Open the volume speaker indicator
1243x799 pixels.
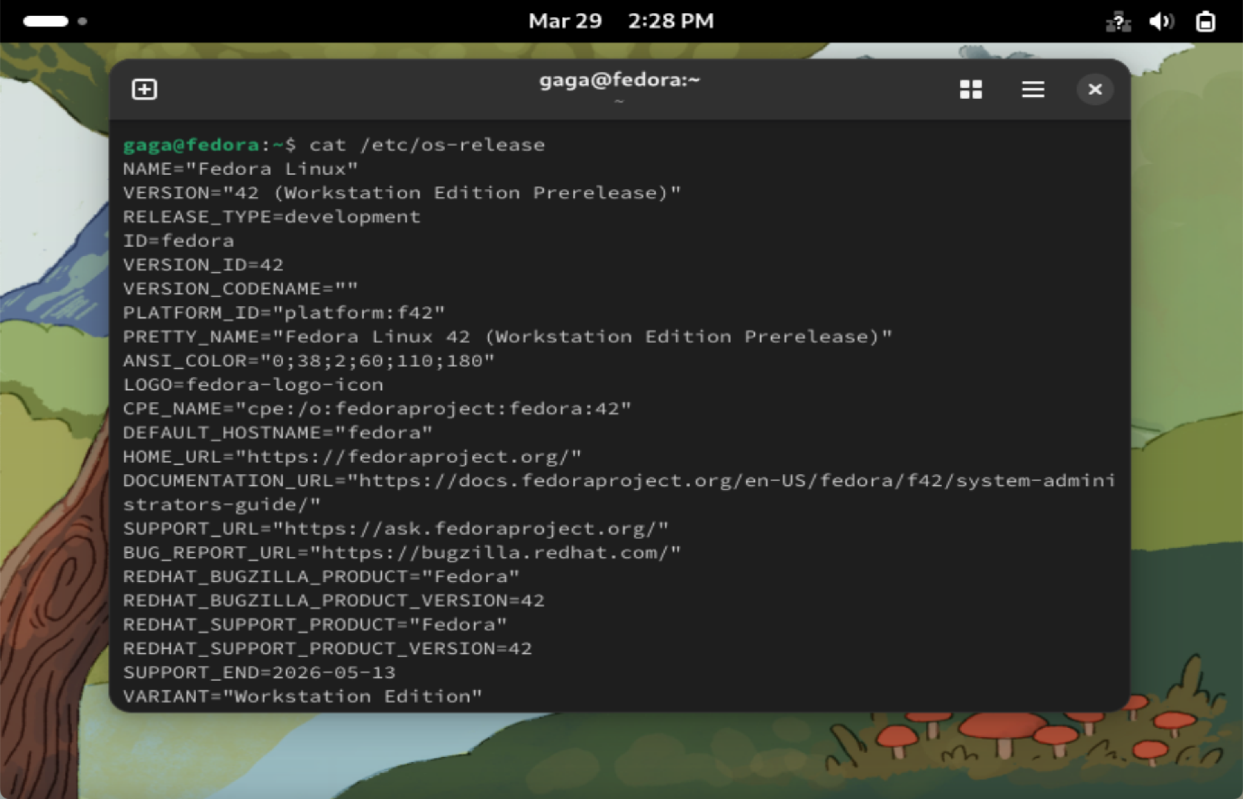(x=1161, y=22)
